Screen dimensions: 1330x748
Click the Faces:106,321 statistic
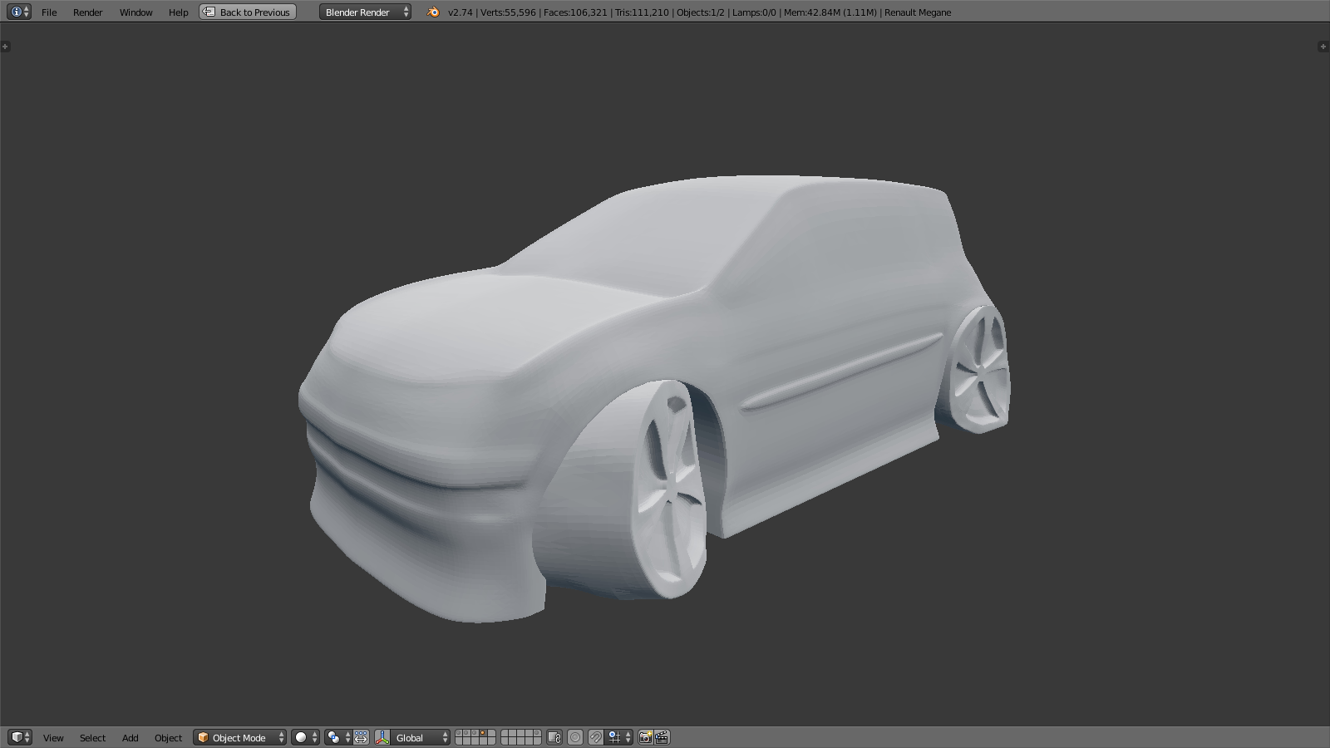(x=575, y=12)
